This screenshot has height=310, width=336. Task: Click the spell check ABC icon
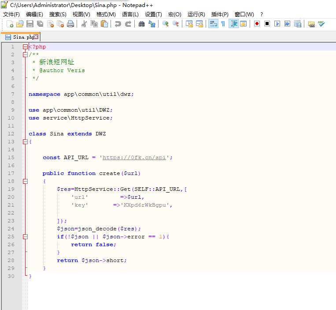[321, 24]
